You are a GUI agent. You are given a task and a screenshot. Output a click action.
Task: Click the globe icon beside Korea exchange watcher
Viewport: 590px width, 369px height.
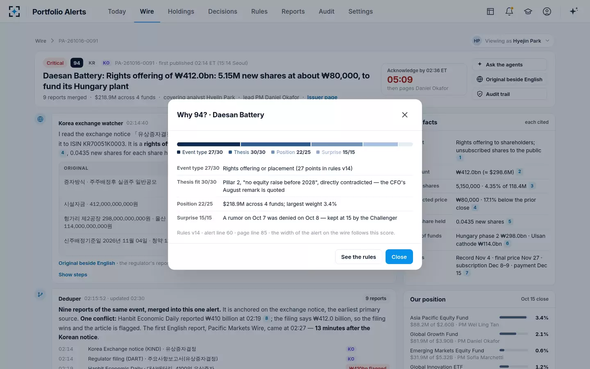point(40,119)
